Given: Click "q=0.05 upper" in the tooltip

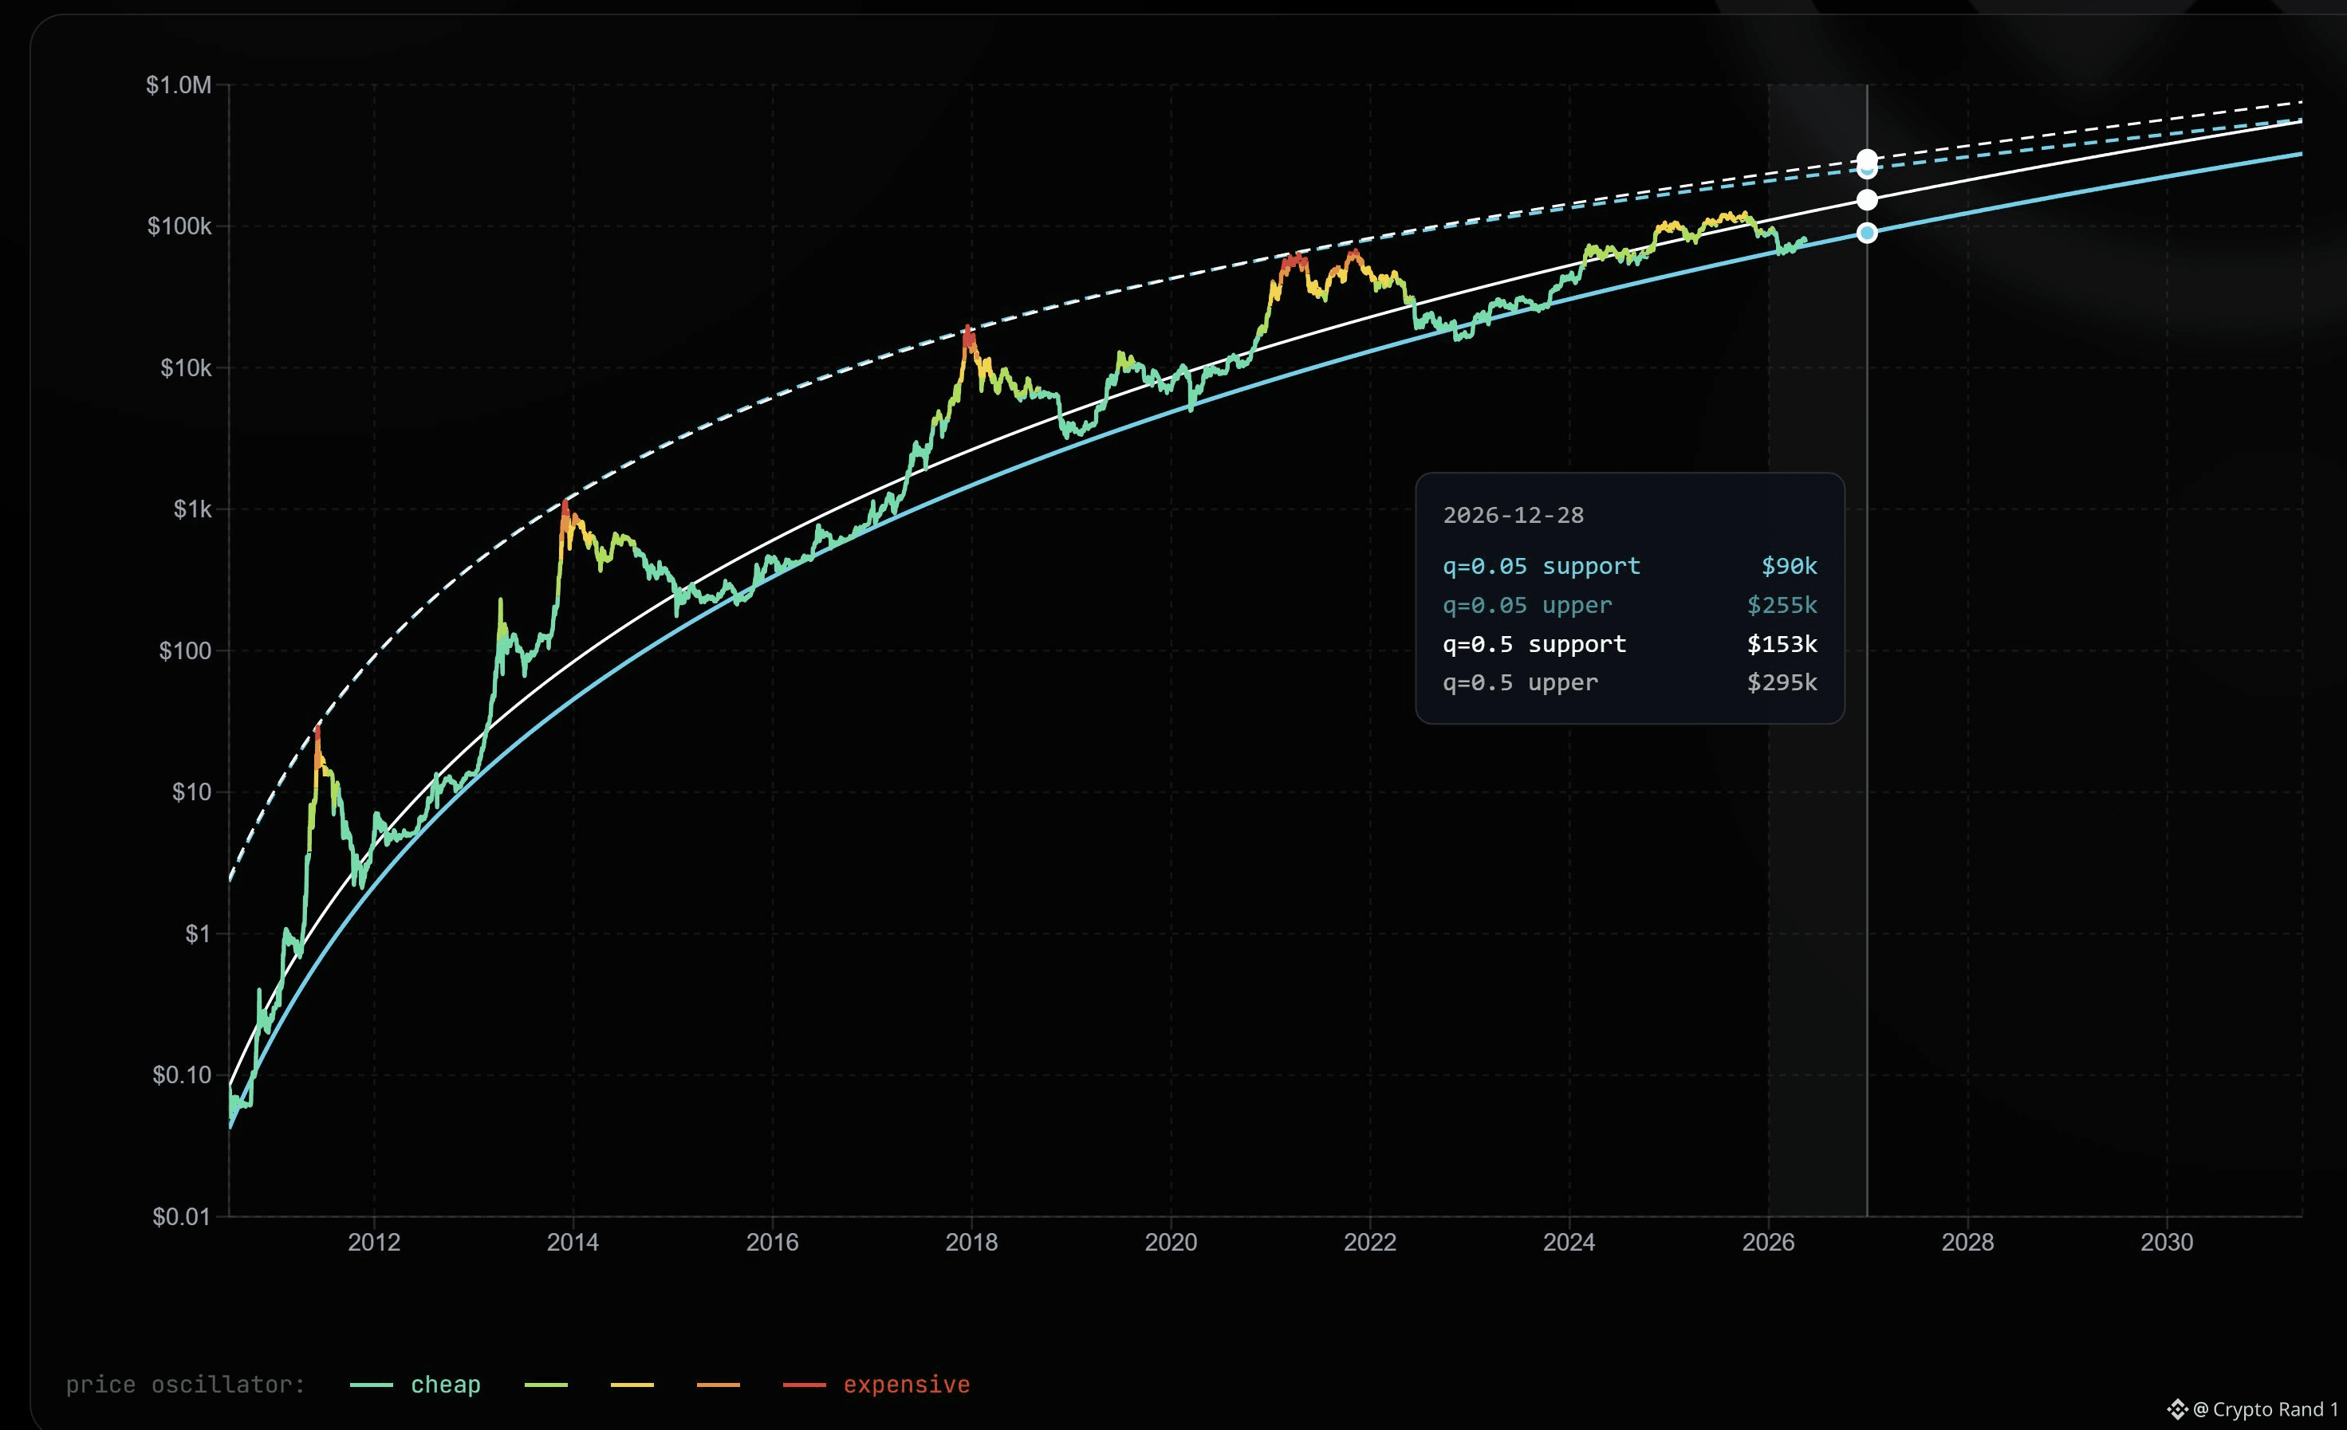Looking at the screenshot, I should (1528, 606).
